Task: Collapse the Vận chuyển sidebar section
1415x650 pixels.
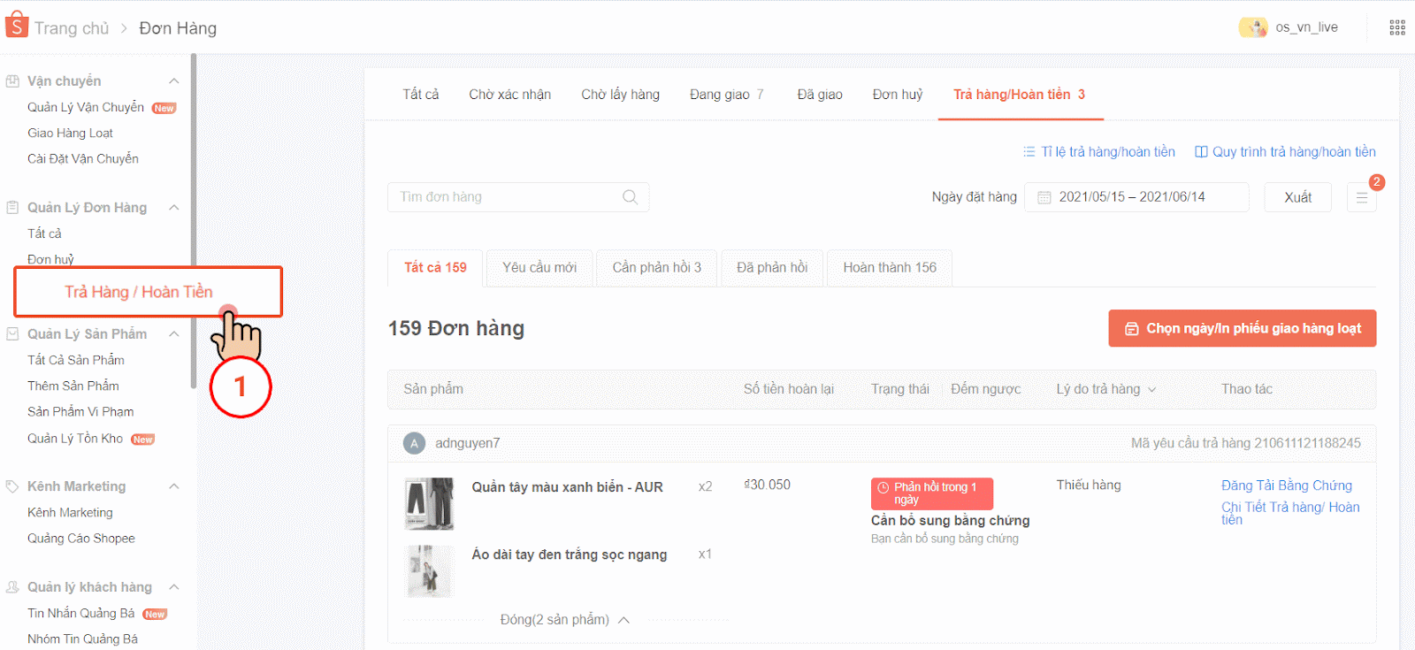Action: [174, 81]
